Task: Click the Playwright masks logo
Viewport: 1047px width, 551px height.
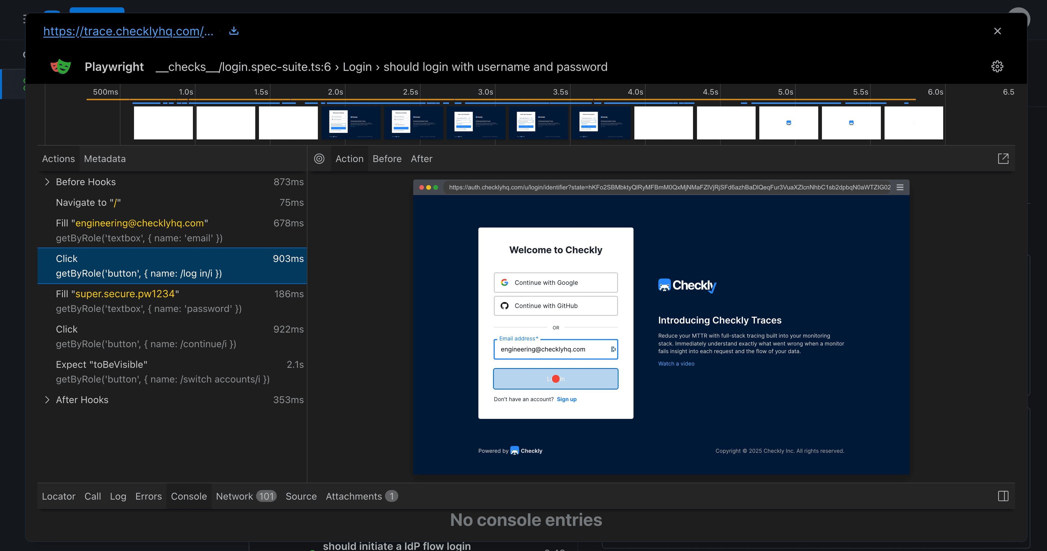Action: (61, 67)
